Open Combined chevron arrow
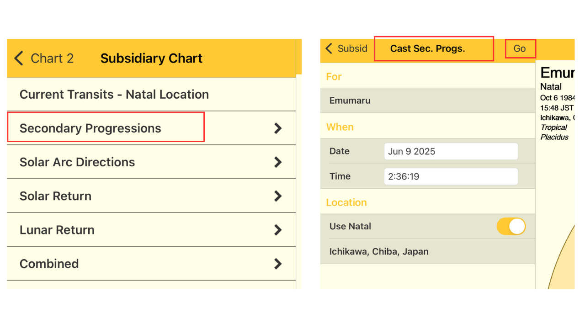The width and height of the screenshot is (585, 329). point(277,264)
